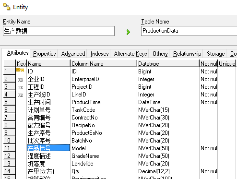Click the Column Name header
This screenshot has height=179, width=237.
pyautogui.click(x=104, y=64)
